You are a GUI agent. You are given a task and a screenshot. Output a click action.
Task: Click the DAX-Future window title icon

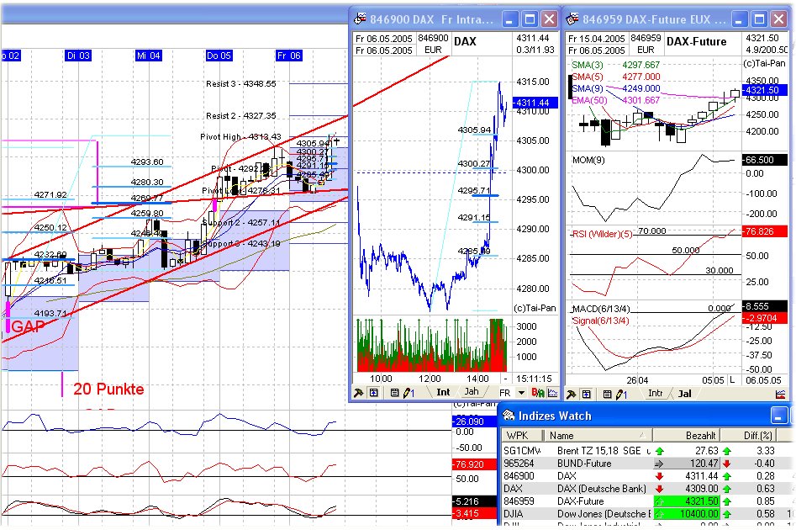[572, 19]
